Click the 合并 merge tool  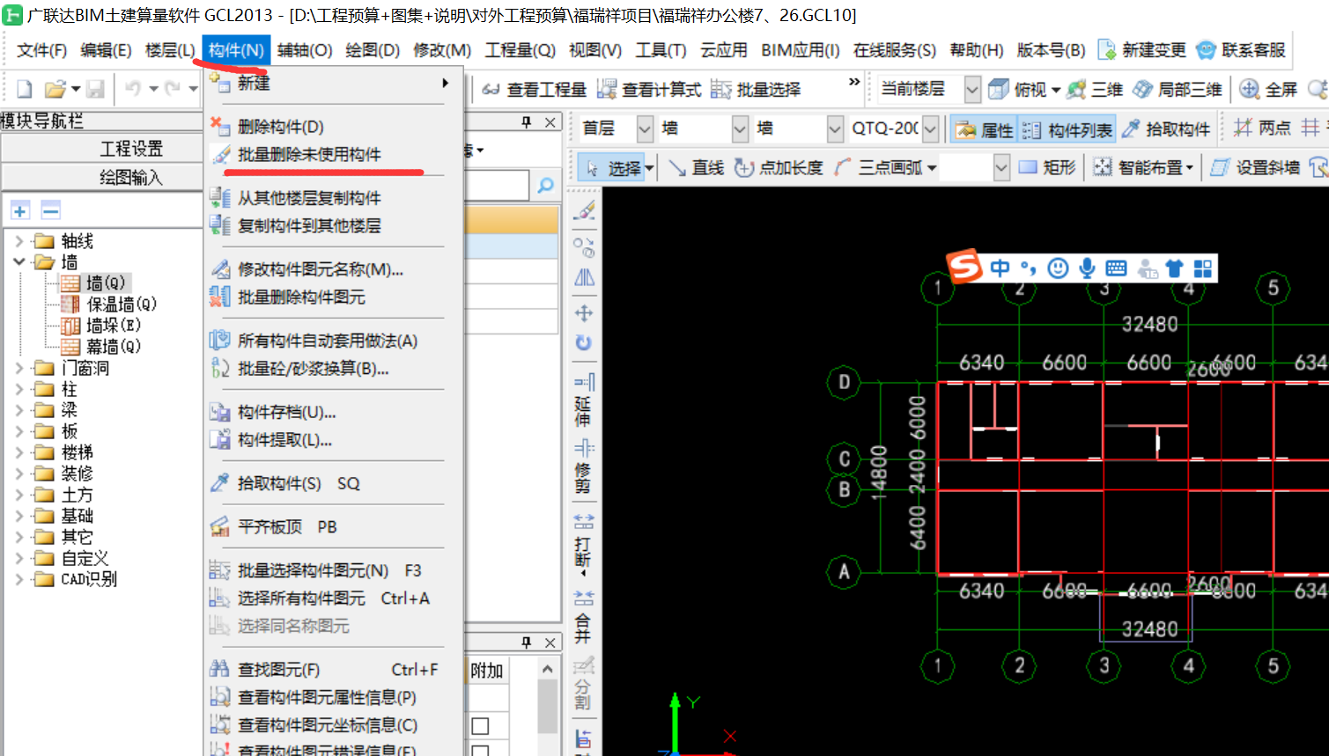tap(583, 617)
